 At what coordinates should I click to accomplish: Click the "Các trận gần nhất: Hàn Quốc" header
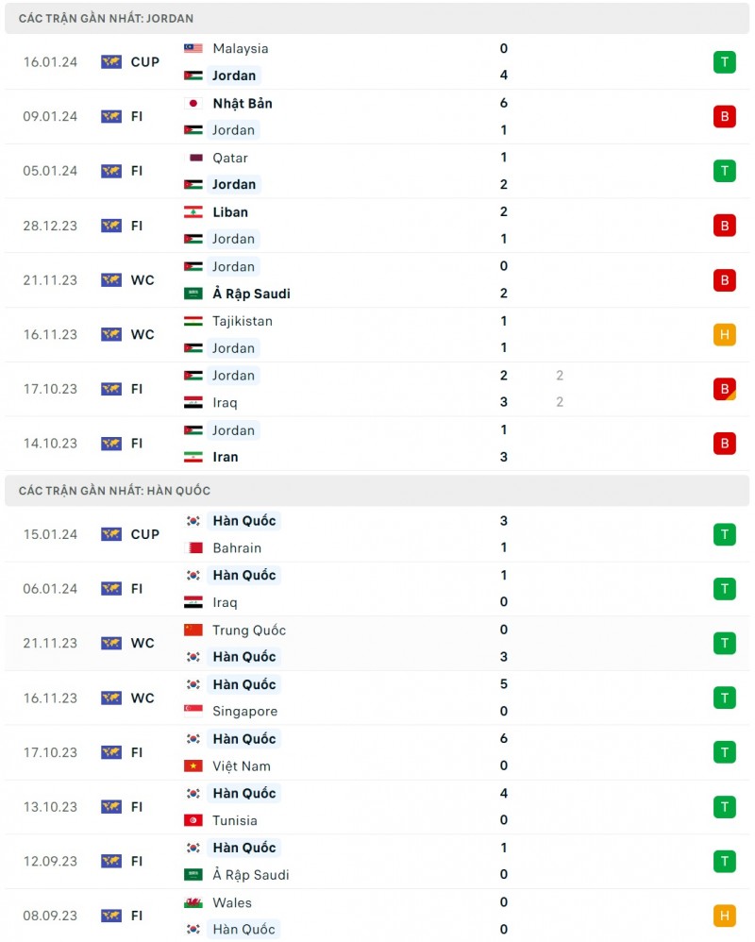pyautogui.click(x=114, y=491)
